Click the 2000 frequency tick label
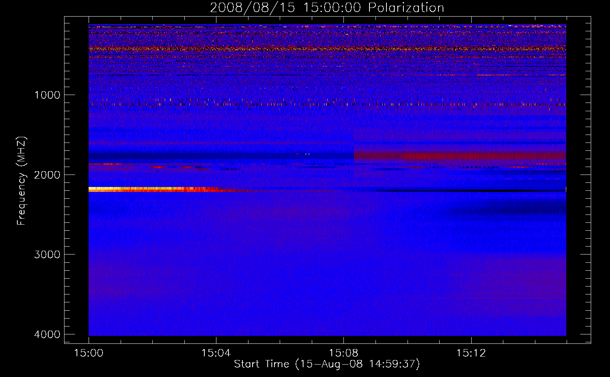Viewport: 610px width, 377px height. coord(47,175)
